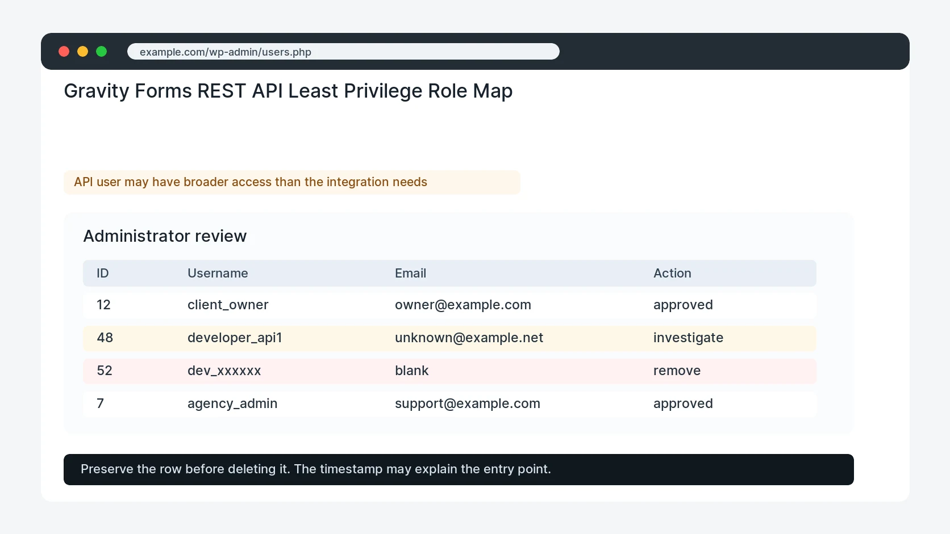Click the remove action cell
The width and height of the screenshot is (950, 534).
[677, 371]
